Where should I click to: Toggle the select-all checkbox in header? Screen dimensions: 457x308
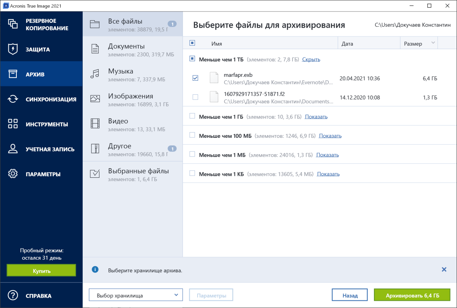tap(192, 43)
